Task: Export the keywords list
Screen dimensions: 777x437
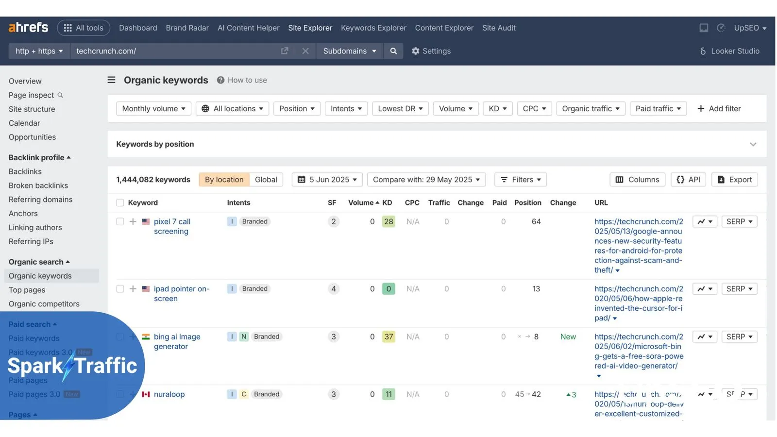Action: (734, 180)
